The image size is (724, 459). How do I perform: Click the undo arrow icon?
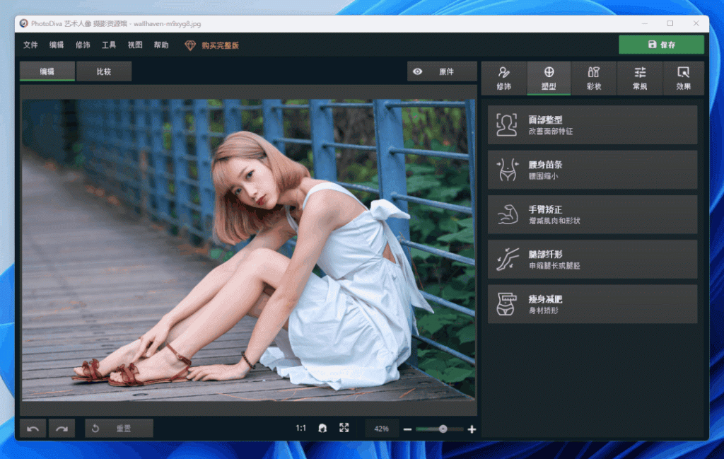(x=32, y=428)
